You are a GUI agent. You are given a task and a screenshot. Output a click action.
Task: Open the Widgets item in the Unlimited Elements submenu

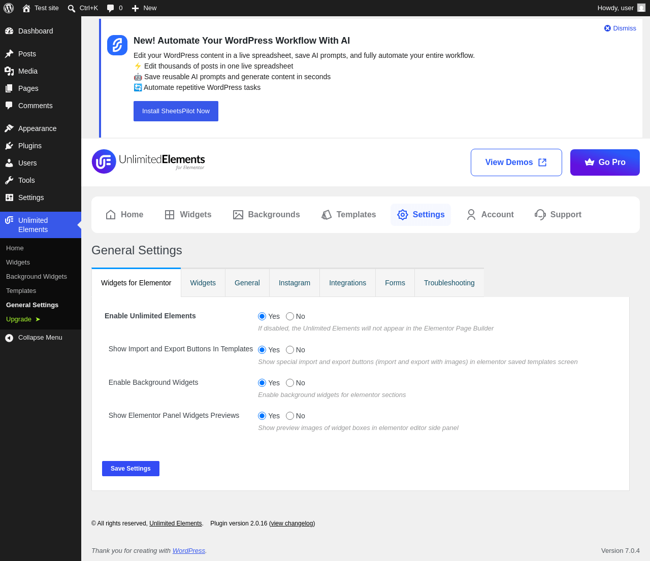[18, 262]
